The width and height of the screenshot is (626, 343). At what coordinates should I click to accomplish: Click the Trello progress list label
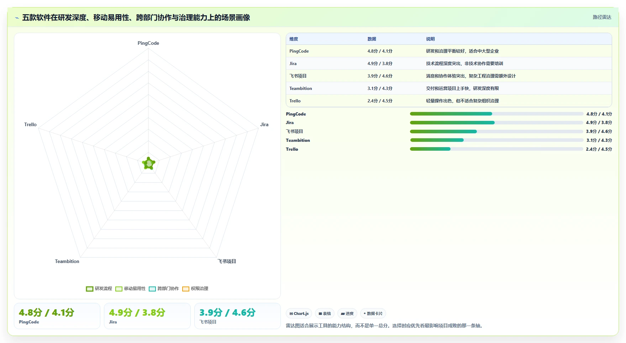click(x=292, y=149)
